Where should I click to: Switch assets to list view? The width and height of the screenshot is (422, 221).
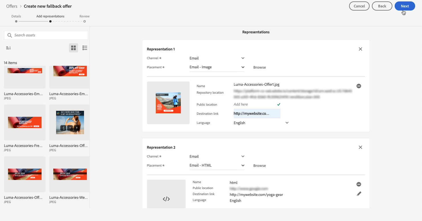pos(85,48)
